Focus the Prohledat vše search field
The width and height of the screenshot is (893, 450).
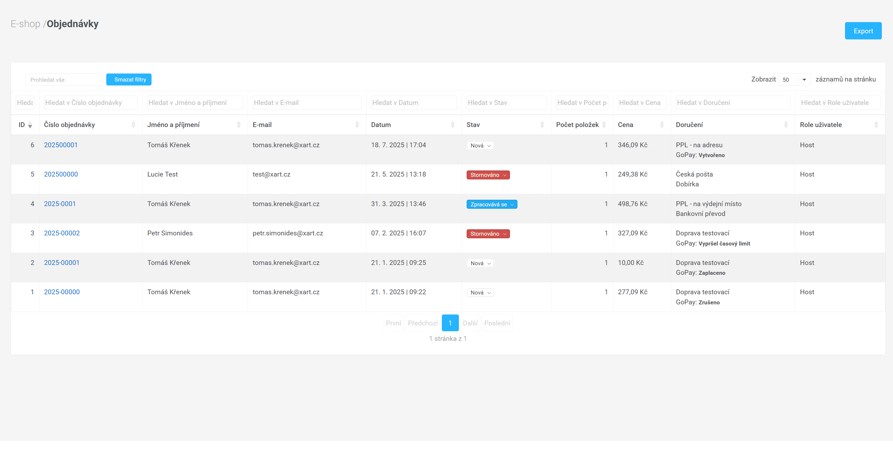tap(64, 80)
